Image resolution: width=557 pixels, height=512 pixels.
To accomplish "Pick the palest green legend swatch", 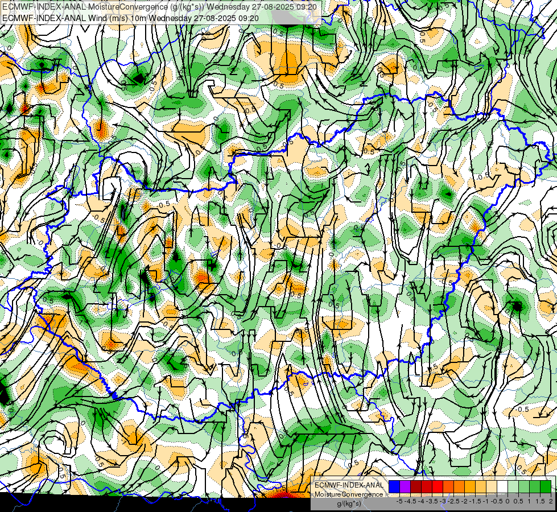I will coord(513,486).
